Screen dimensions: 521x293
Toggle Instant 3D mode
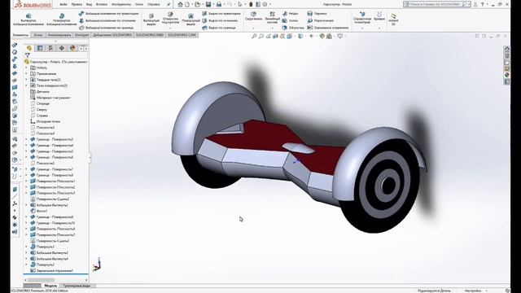tap(393, 20)
